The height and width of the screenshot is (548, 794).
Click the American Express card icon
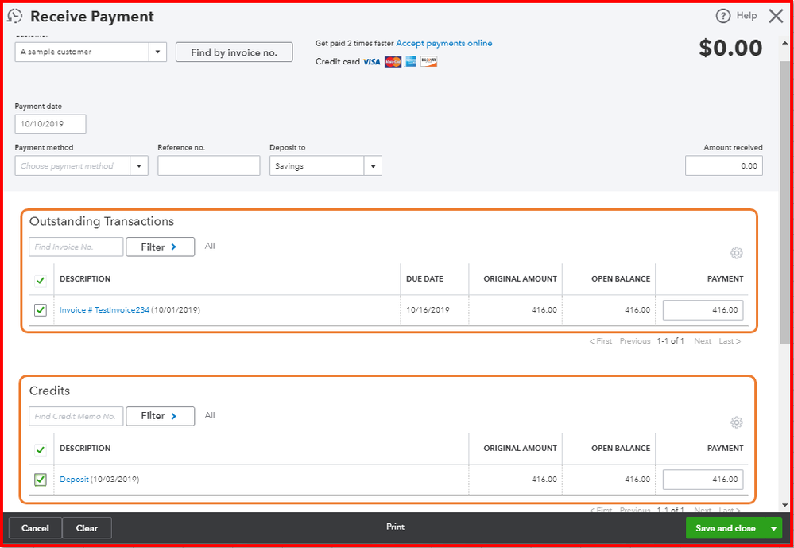point(410,61)
